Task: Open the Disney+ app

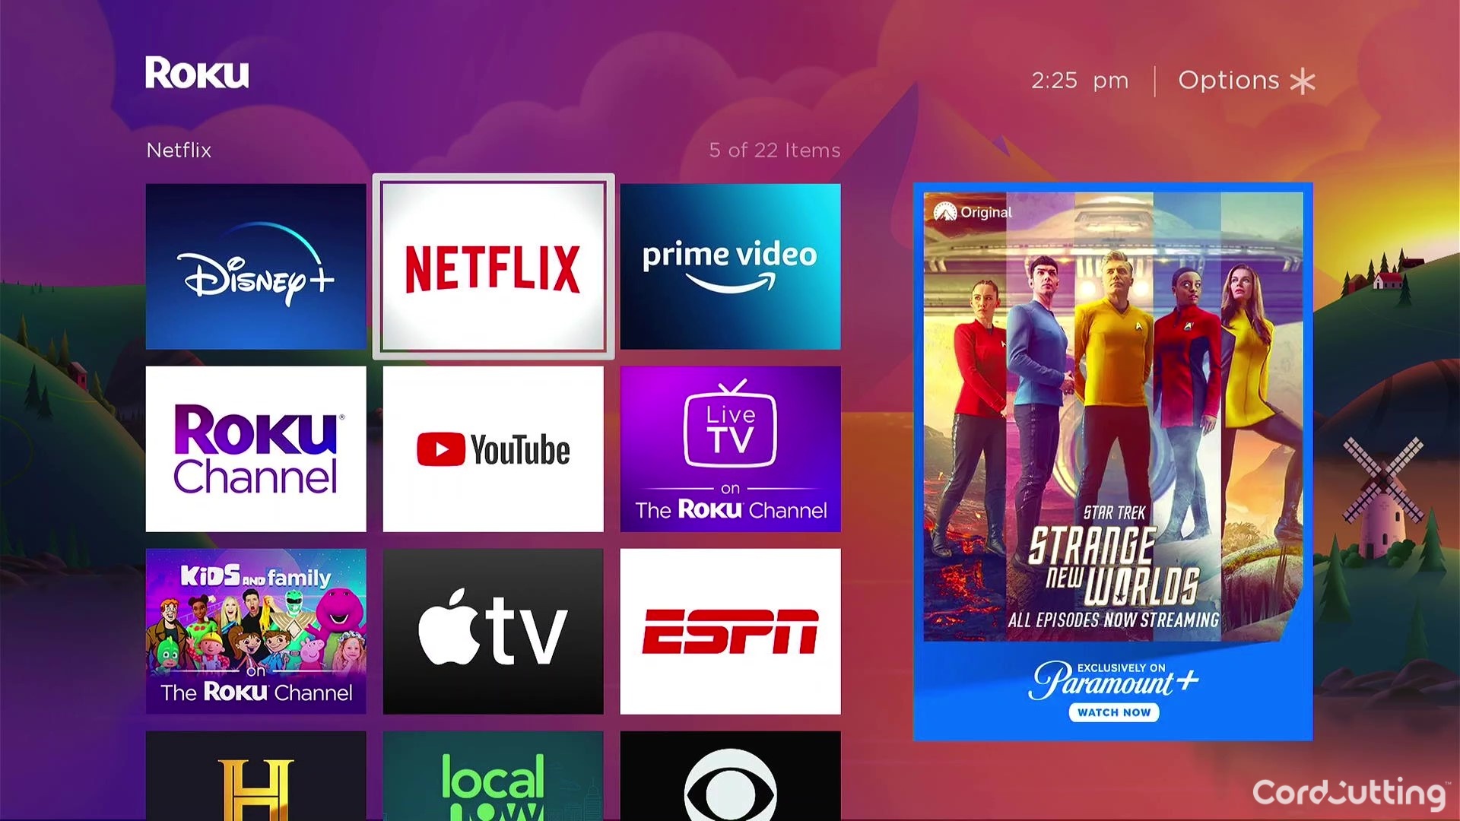Action: tap(255, 265)
